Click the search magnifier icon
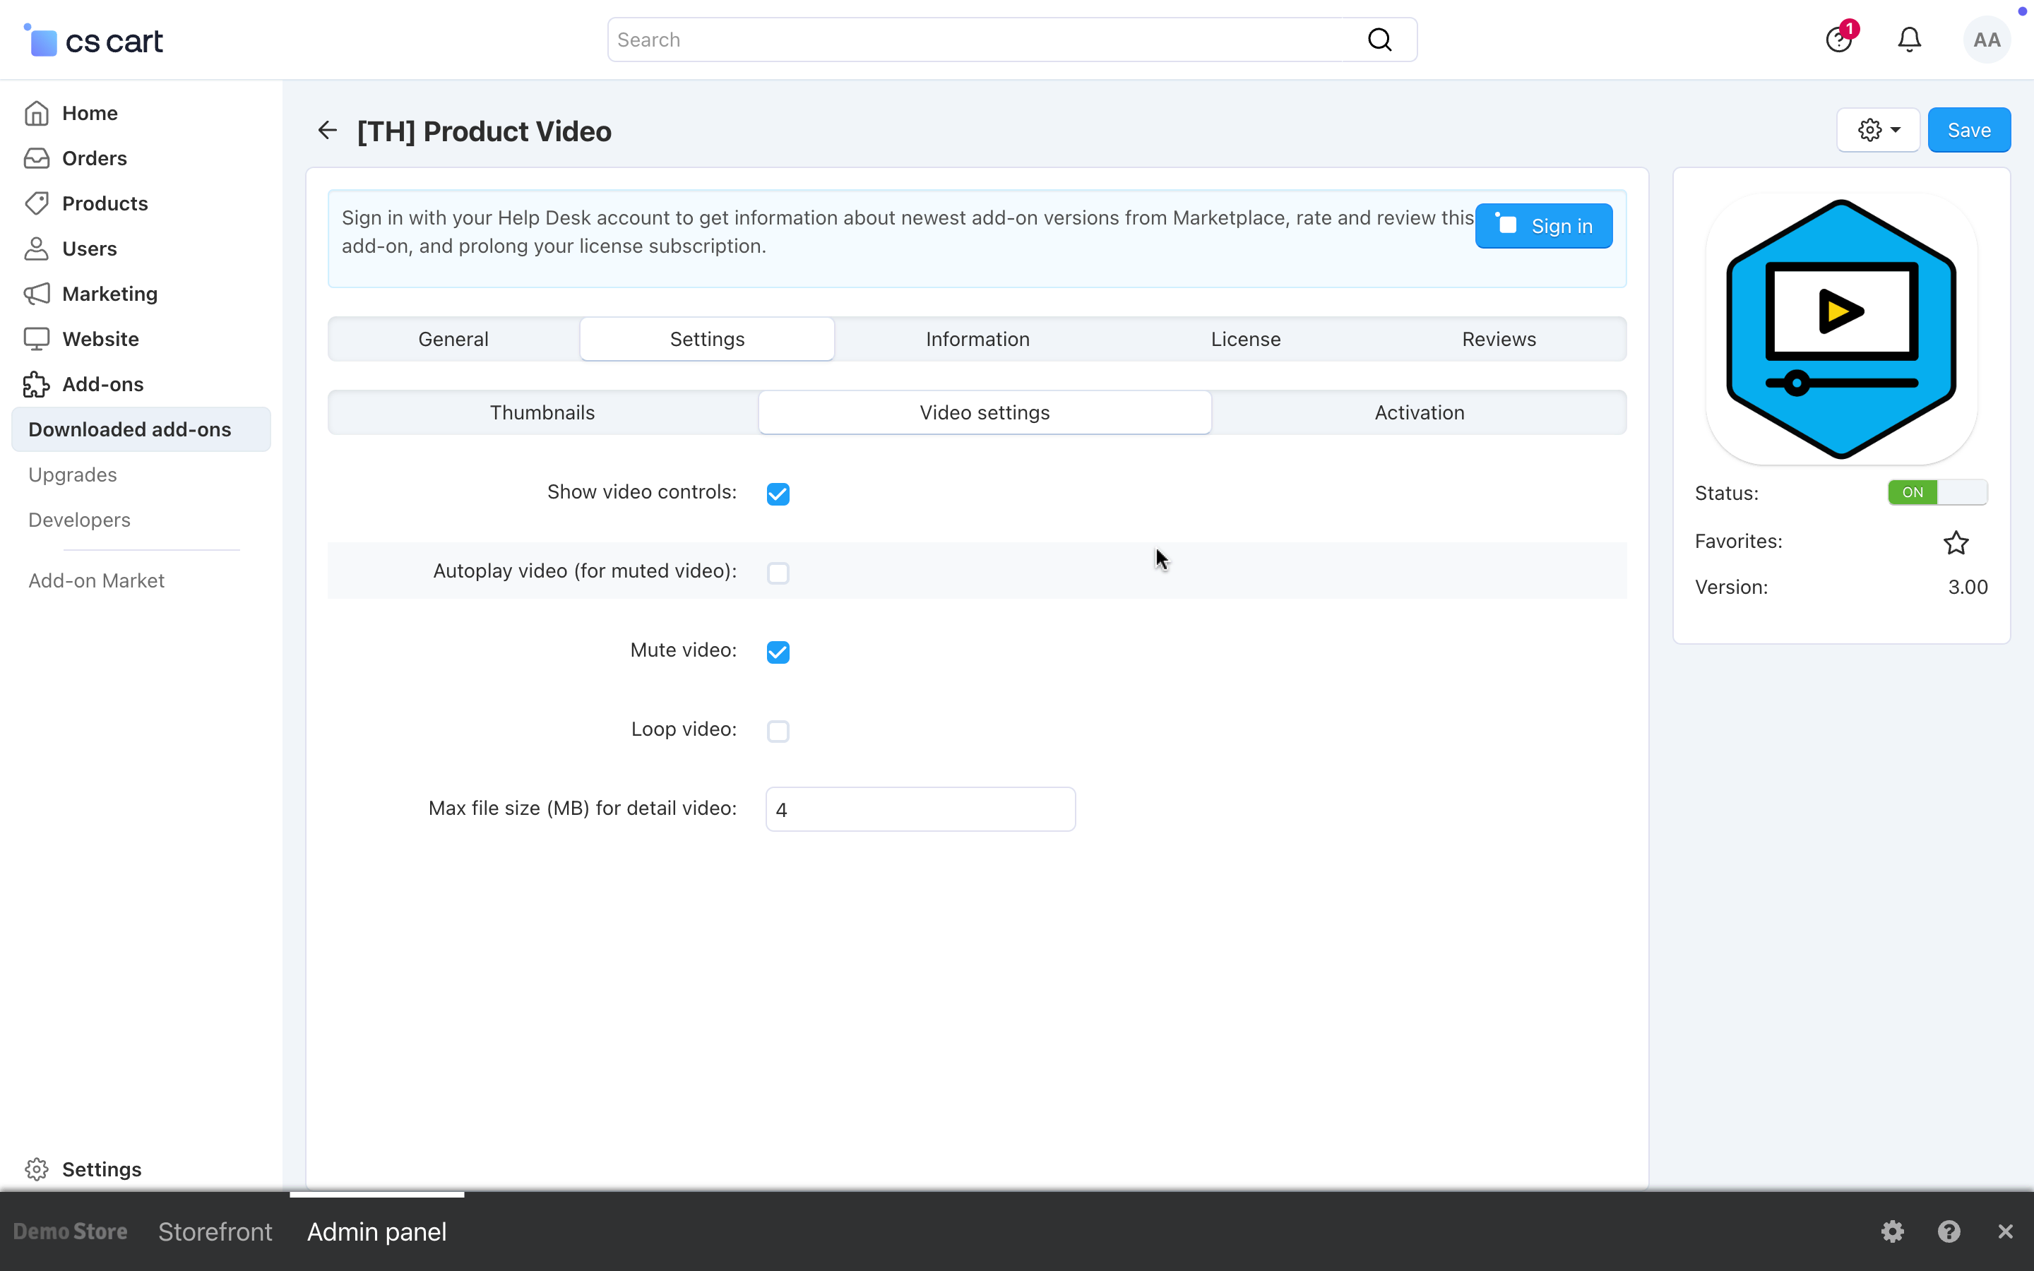This screenshot has height=1271, width=2034. point(1379,40)
